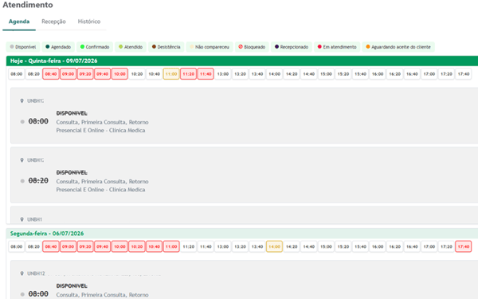Open the 08:00 Disponível appointment card Thursday
Image resolution: width=478 pixels, height=299 pixels.
[244, 116]
